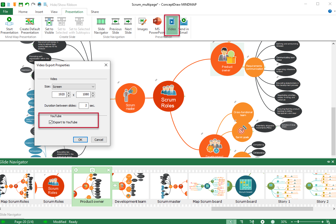Open the File tab
Image resolution: width=336 pixels, height=224 pixels.
tap(5, 12)
